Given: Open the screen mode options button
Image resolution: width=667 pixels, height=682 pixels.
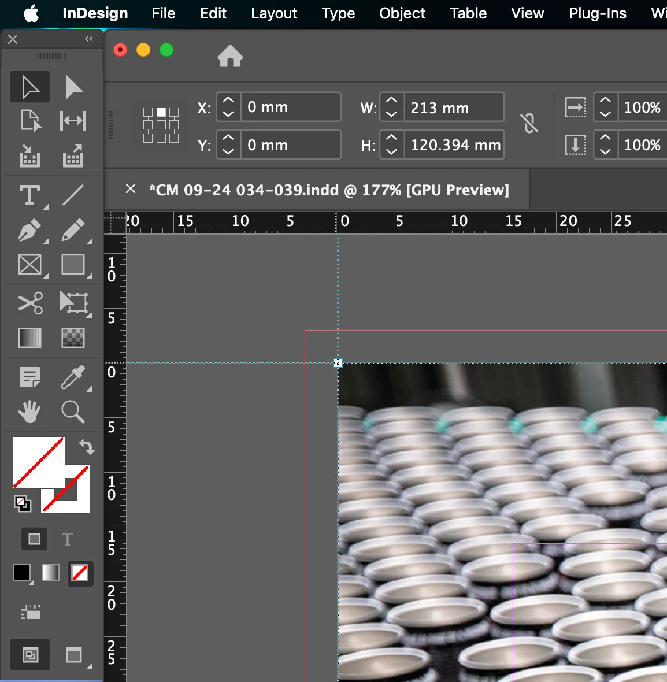Looking at the screenshot, I should pos(74,655).
